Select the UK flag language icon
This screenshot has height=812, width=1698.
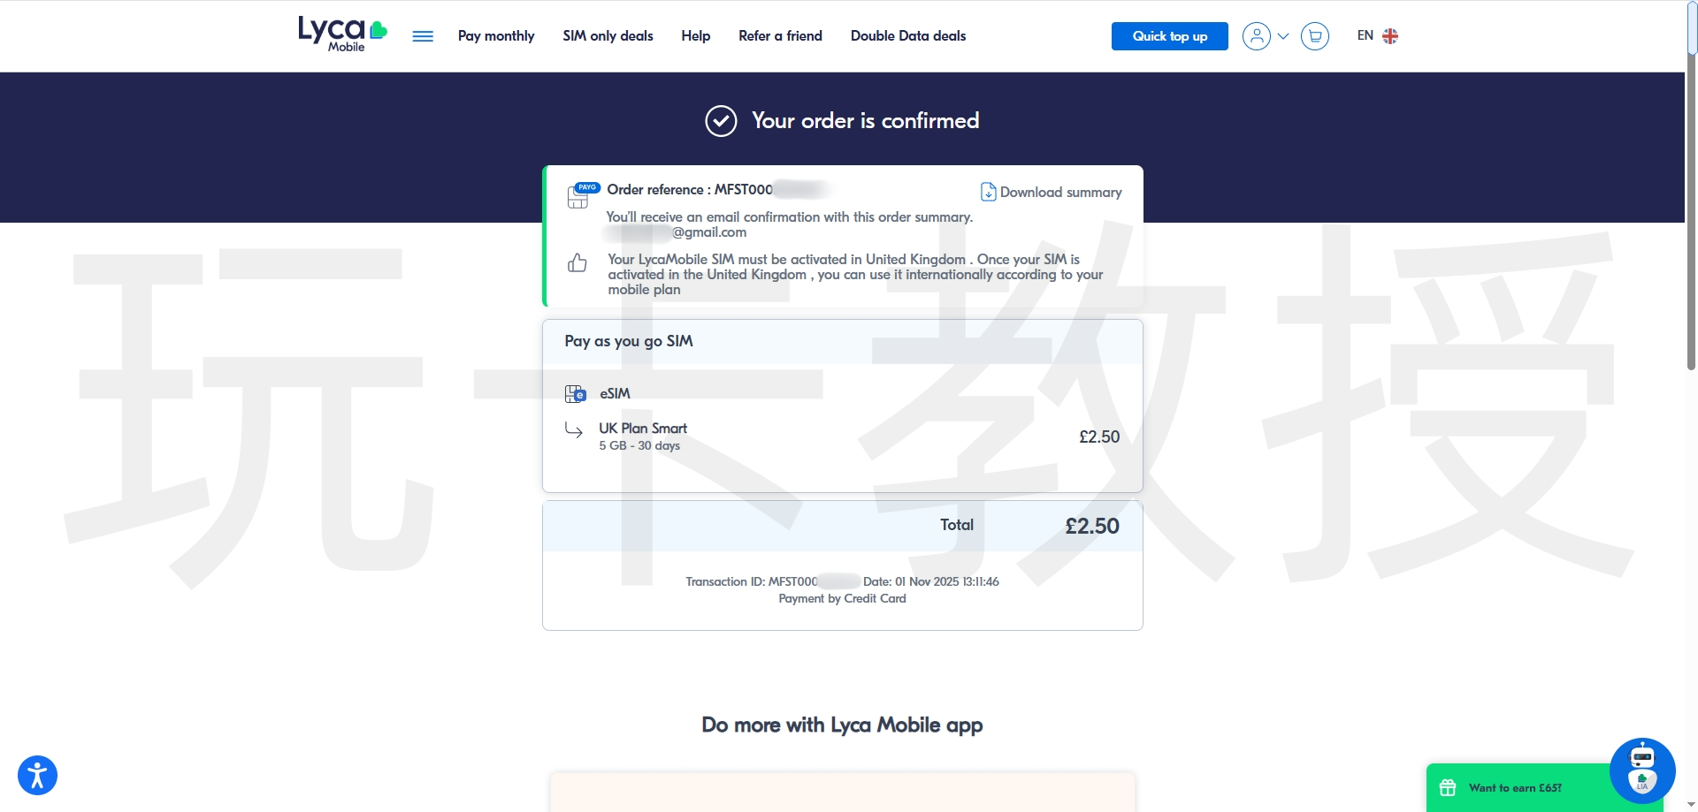tap(1390, 36)
